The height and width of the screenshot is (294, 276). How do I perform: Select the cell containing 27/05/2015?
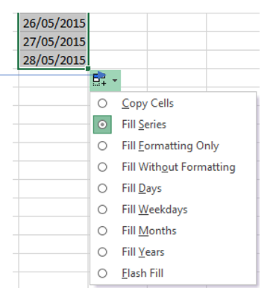(53, 41)
